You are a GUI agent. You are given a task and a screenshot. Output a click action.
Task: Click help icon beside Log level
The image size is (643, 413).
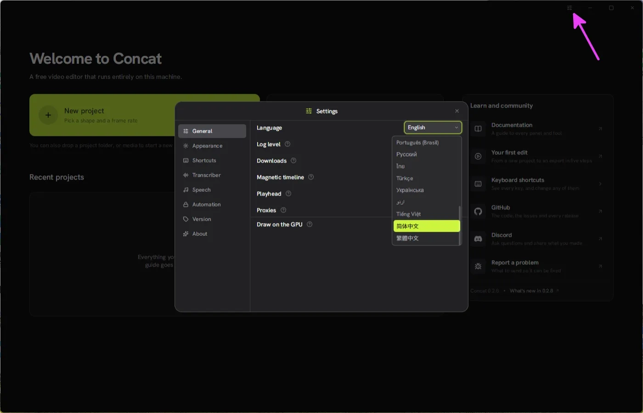pyautogui.click(x=288, y=144)
